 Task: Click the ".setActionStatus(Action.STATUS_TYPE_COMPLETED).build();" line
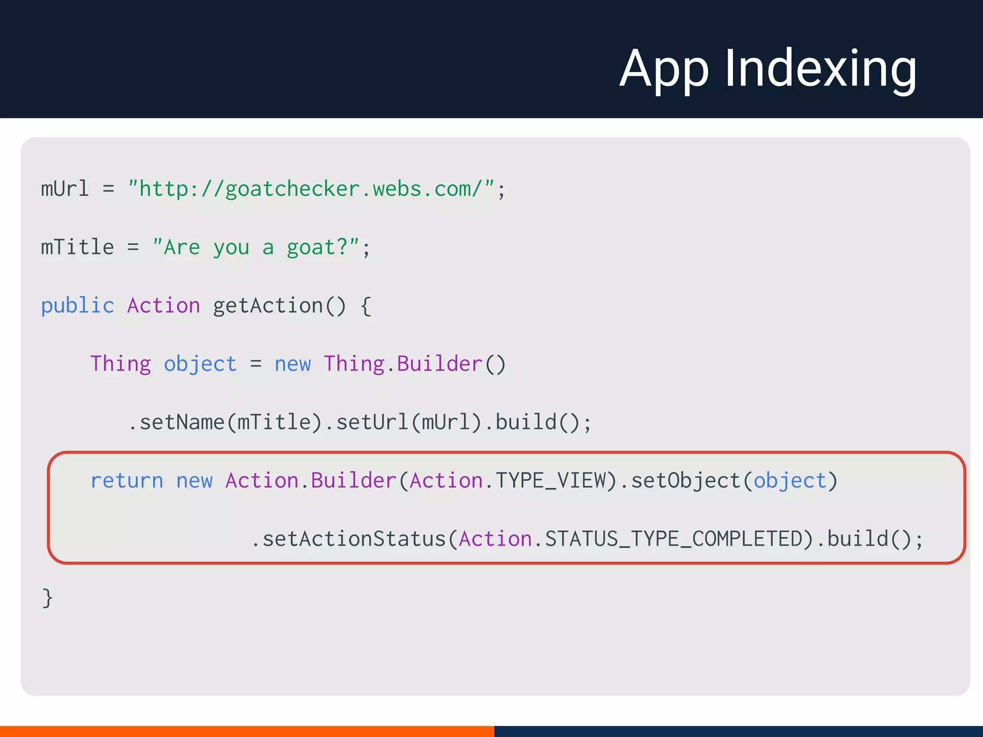(x=587, y=539)
